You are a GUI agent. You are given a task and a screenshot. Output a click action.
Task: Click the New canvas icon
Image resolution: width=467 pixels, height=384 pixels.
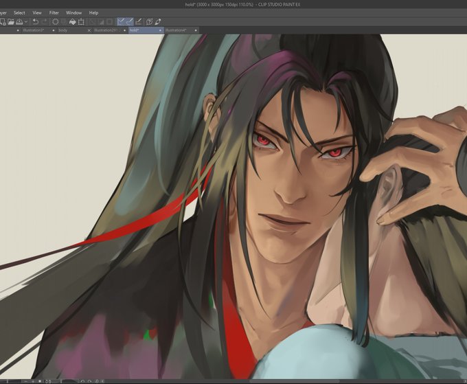3,22
